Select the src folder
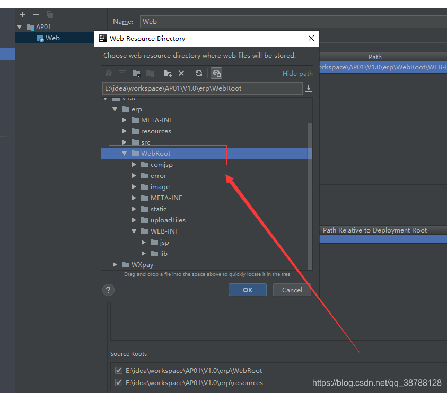 (145, 142)
